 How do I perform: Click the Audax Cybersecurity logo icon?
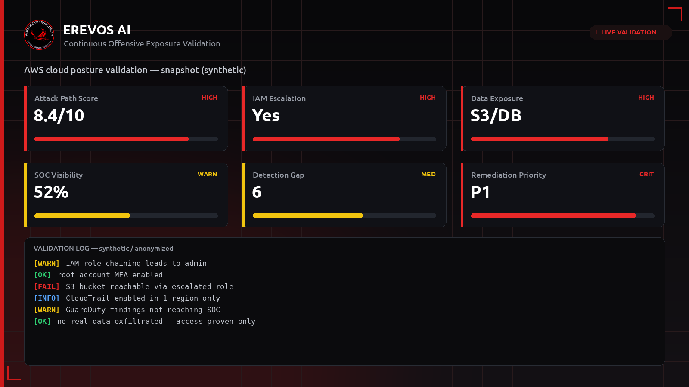(39, 34)
